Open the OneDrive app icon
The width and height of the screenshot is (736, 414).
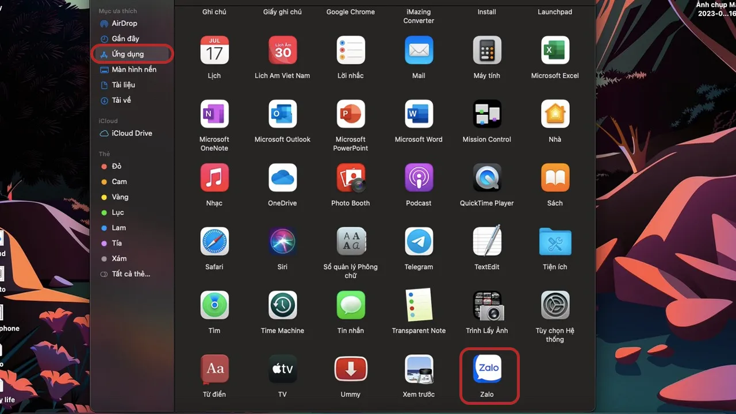pos(282,178)
